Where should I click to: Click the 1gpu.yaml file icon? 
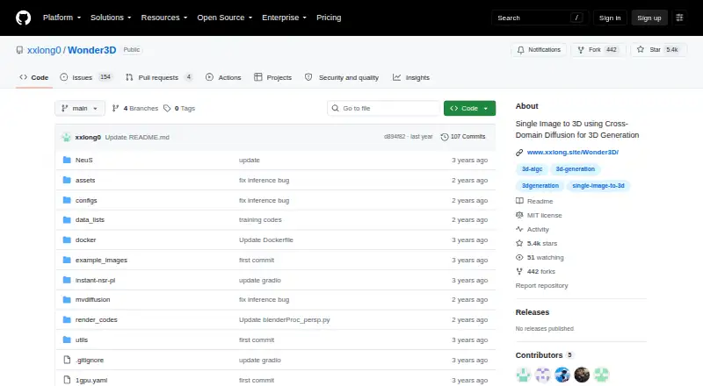(x=67, y=380)
